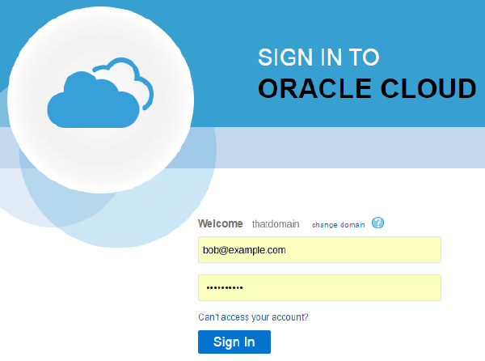Click the "ORACLE CLOUD" heading text
This screenshot has height=361, width=485.
(x=367, y=88)
